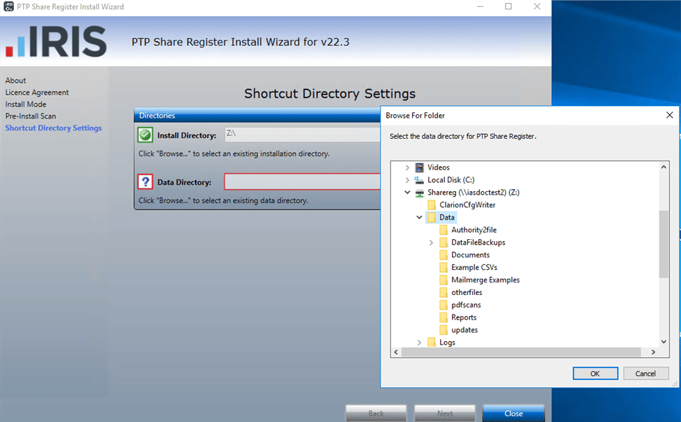
Task: Click the wizard Next button
Action: (445, 414)
